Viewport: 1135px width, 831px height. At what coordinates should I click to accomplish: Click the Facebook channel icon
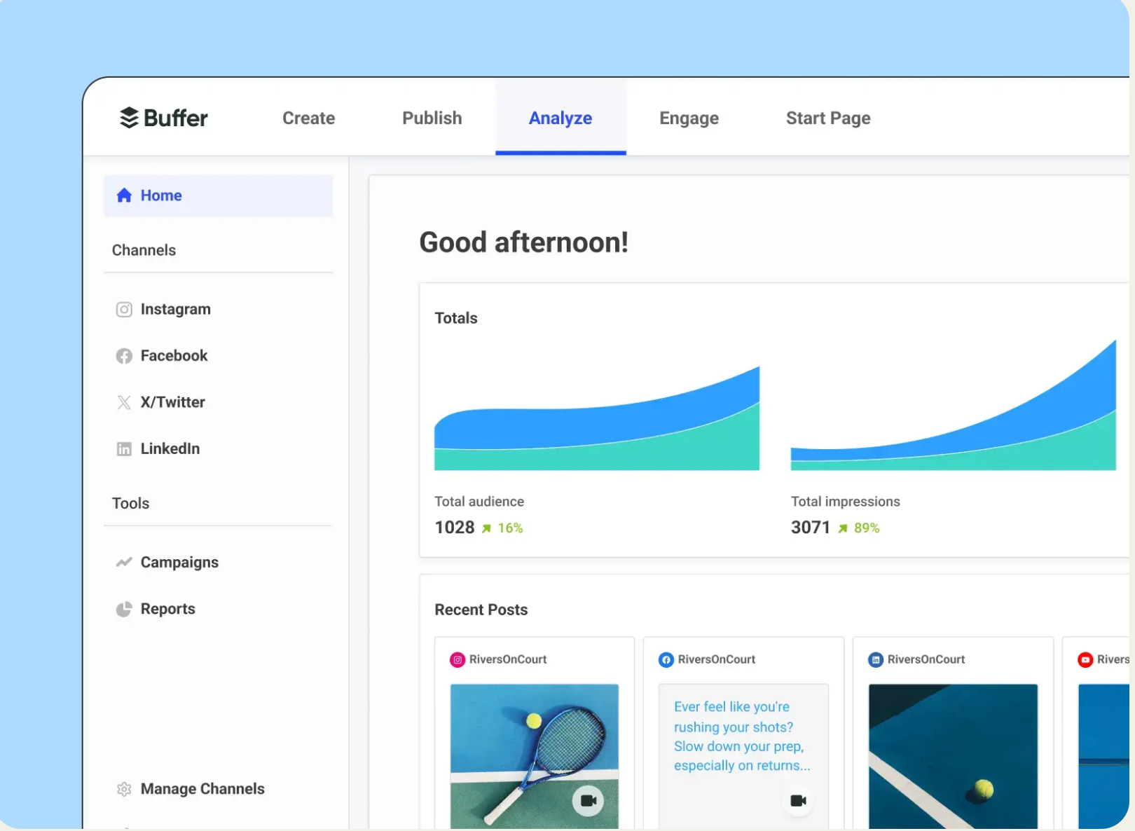pyautogui.click(x=124, y=356)
